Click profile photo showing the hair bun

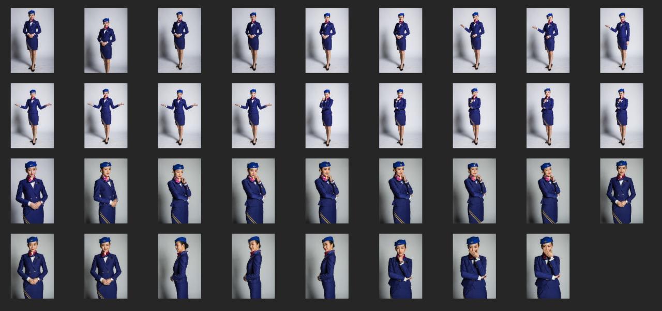coord(179,266)
